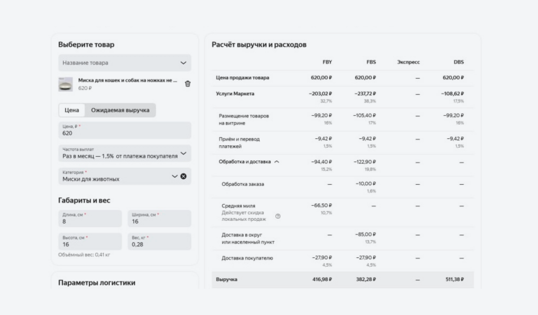
Task: Expand the payout frequency dropdown
Action: point(183,154)
